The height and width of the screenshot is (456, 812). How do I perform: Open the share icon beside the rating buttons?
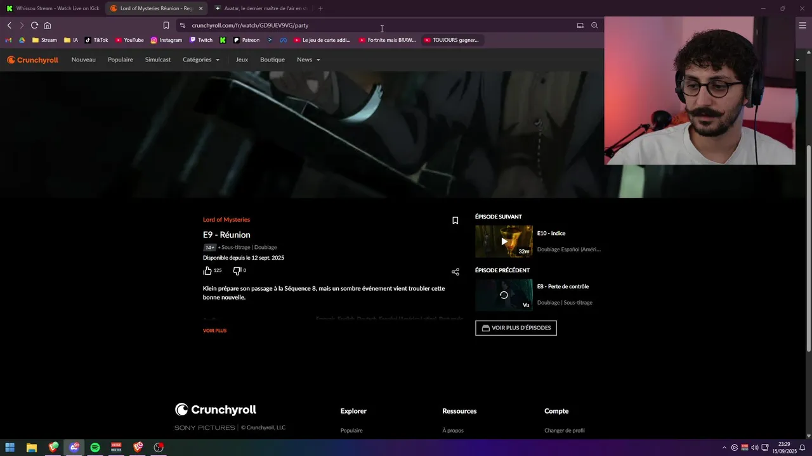455,272
